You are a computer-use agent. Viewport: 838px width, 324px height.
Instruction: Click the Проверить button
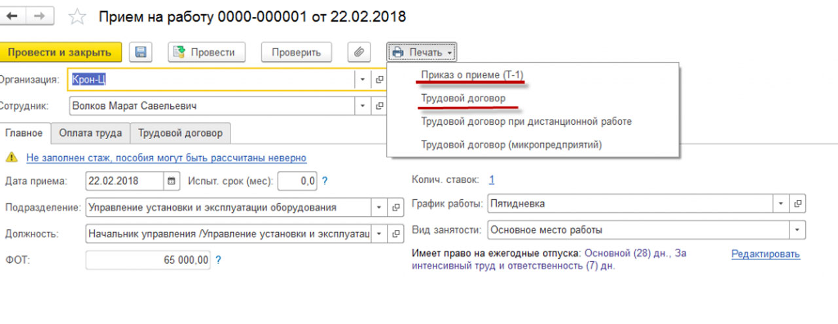296,52
